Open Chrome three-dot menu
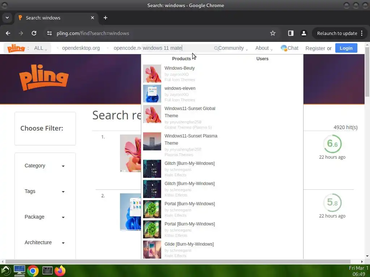 (x=362, y=33)
